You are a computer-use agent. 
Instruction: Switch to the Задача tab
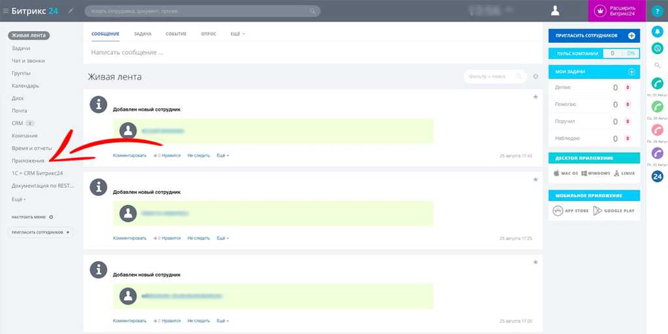pyautogui.click(x=142, y=33)
